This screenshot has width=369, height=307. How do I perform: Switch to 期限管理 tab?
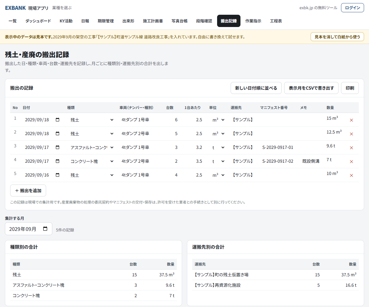click(x=106, y=21)
